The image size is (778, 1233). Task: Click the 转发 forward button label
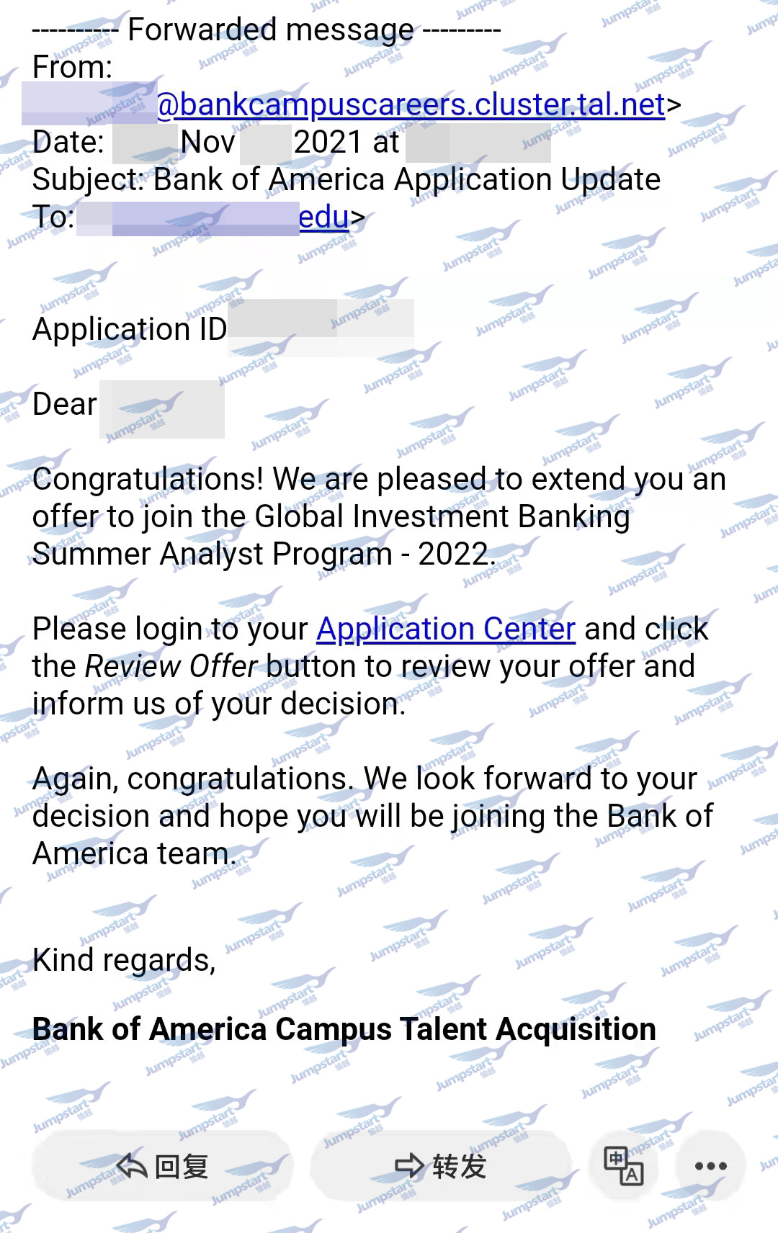460,1166
